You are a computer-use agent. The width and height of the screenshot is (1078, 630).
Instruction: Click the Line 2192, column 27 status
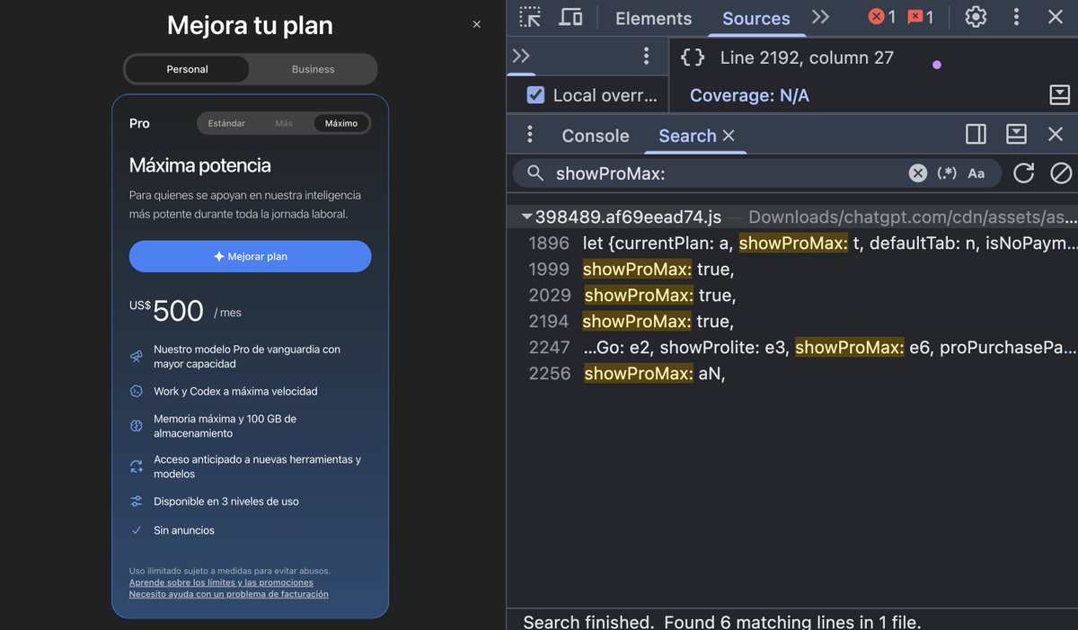click(807, 58)
